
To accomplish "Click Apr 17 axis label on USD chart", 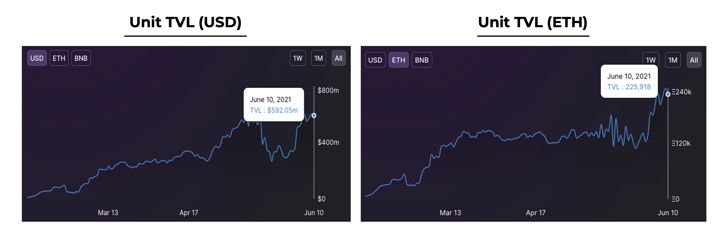I will [189, 213].
